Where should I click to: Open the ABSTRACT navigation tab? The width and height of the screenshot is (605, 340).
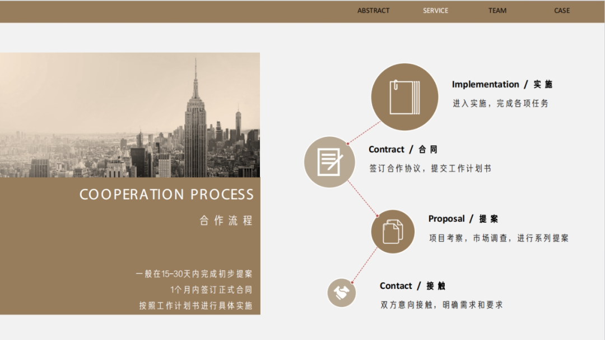coord(373,11)
